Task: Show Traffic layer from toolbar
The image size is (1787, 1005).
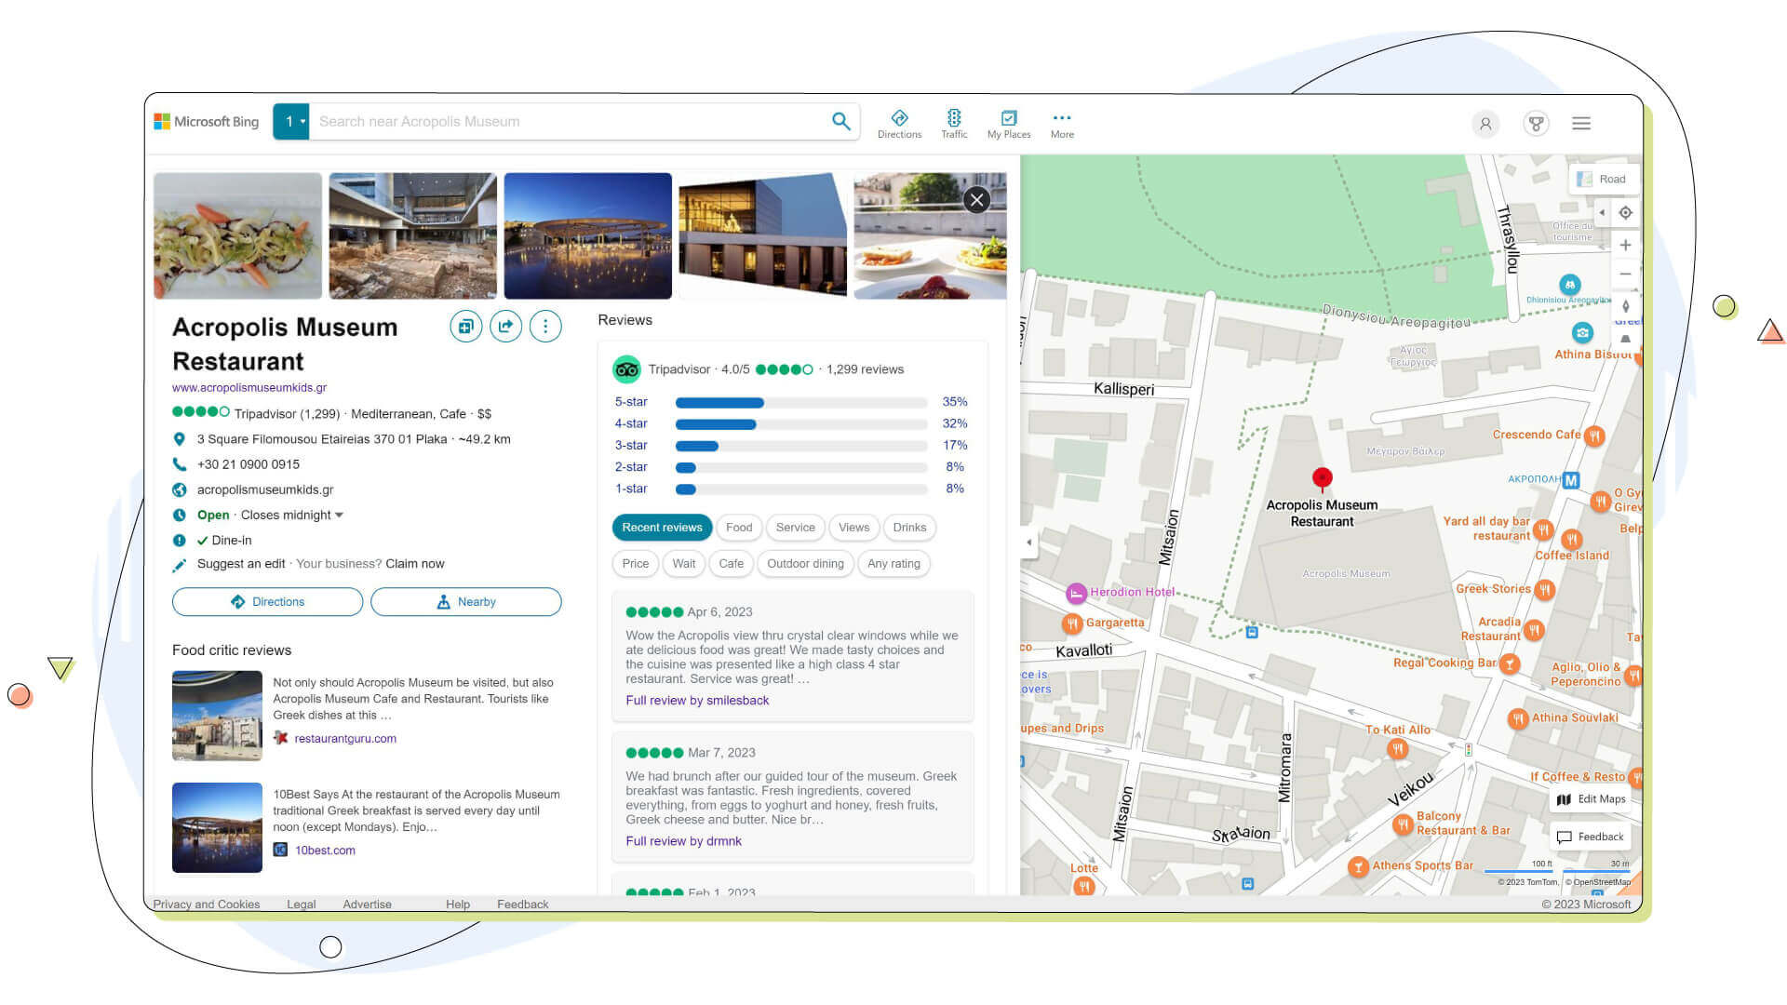Action: 954,124
